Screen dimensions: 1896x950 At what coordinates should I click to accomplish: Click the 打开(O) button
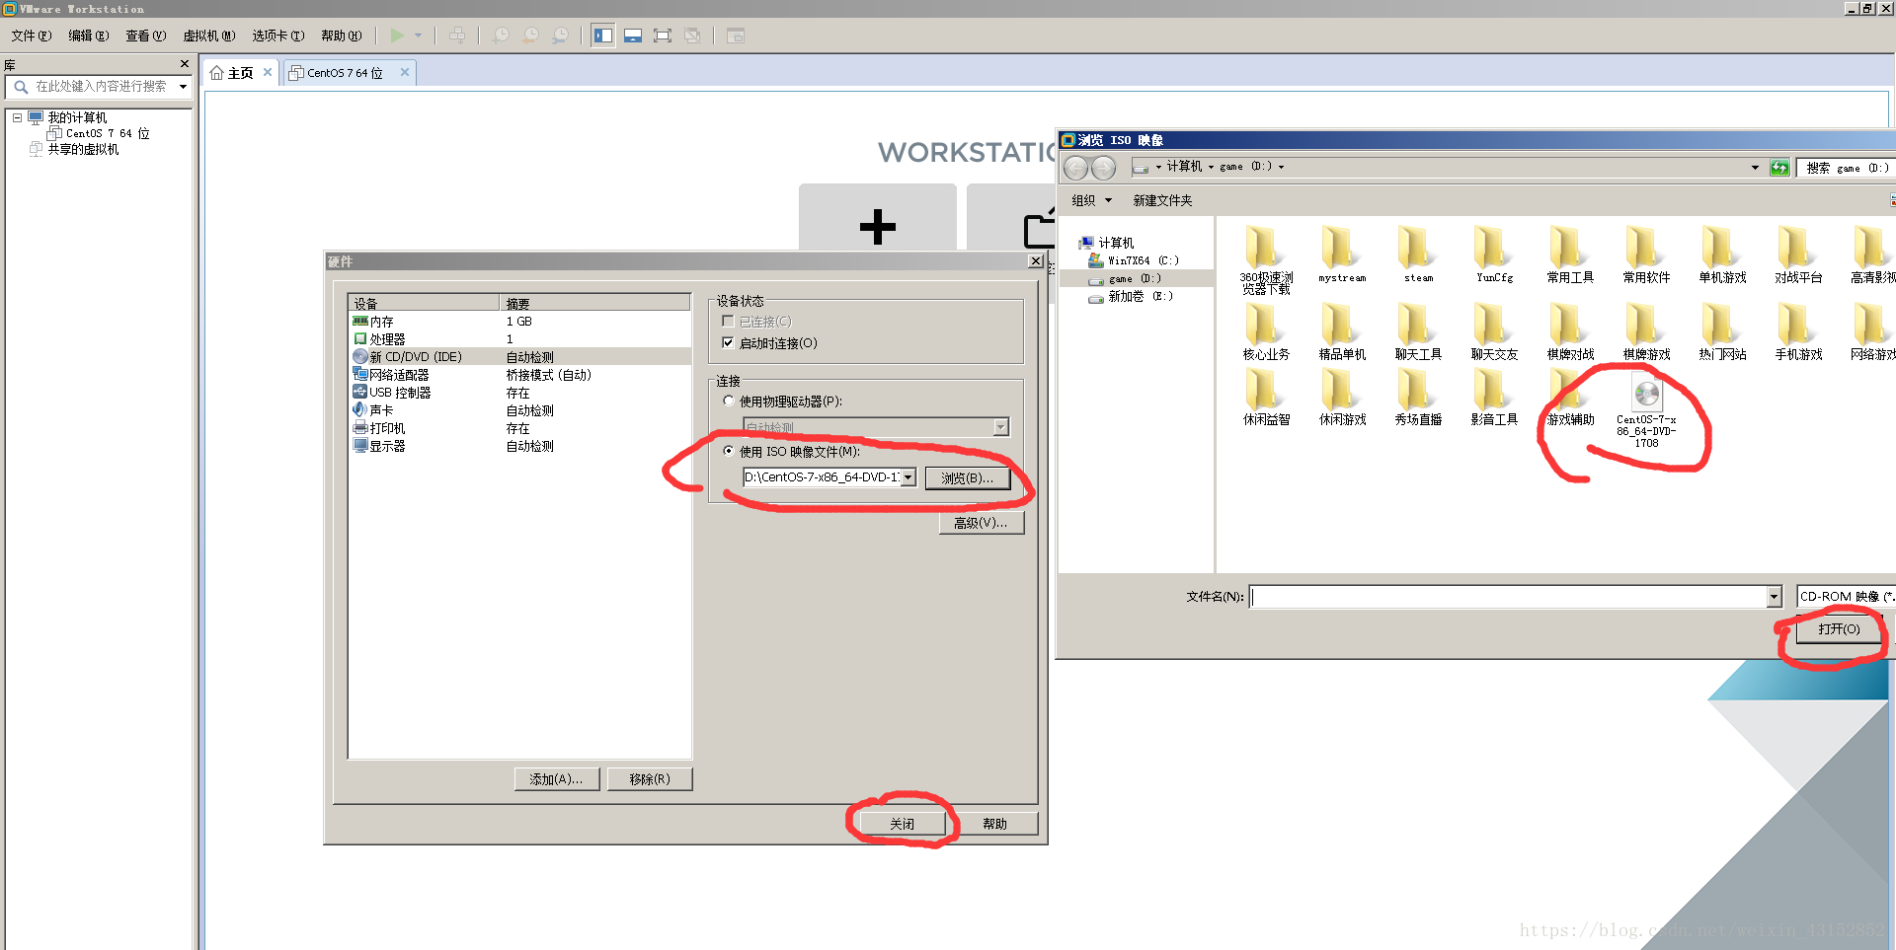point(1839,628)
